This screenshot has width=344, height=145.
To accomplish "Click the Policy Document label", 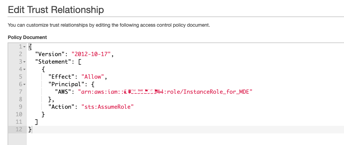I will click(x=27, y=37).
